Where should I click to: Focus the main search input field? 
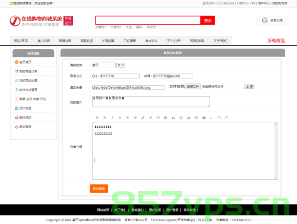148,21
